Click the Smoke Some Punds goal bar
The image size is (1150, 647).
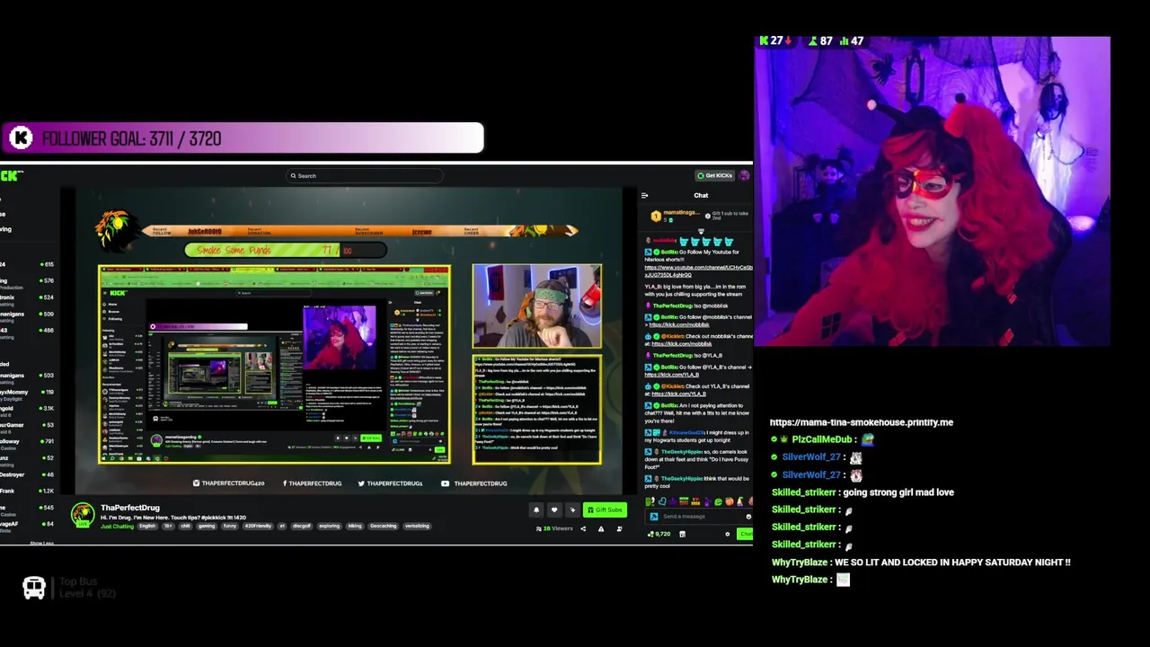pyautogui.click(x=285, y=250)
